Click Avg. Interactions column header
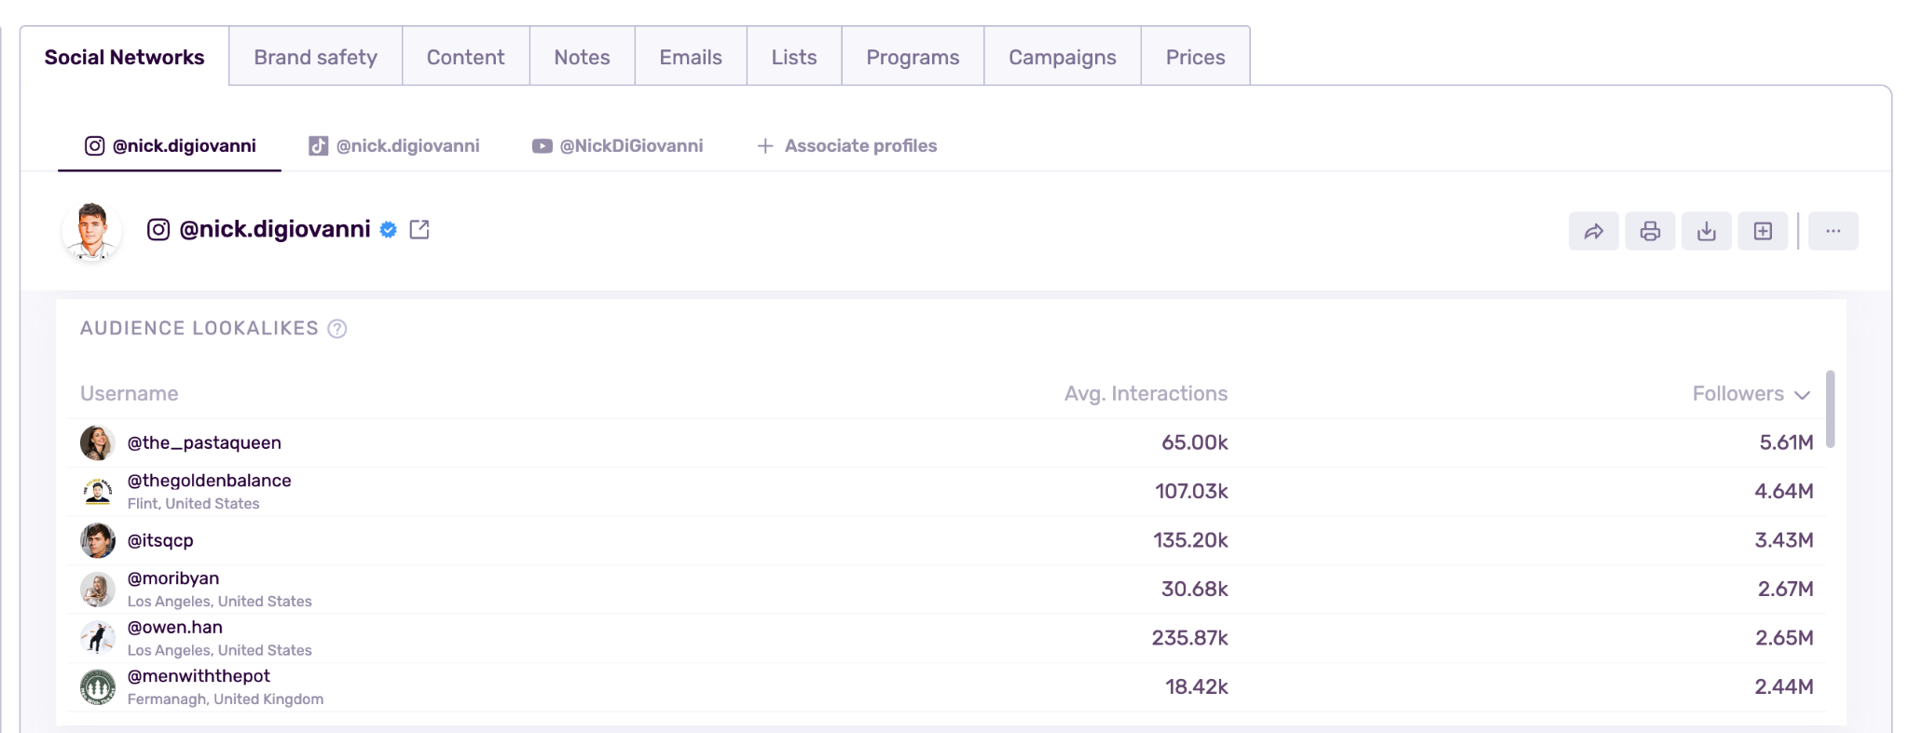This screenshot has height=733, width=1909. [x=1146, y=394]
